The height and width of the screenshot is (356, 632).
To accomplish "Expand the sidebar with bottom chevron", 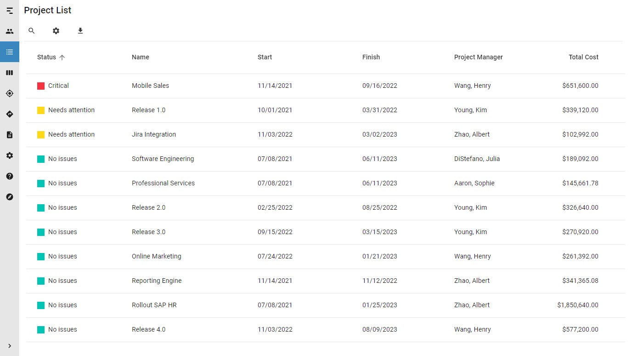I will point(10,346).
